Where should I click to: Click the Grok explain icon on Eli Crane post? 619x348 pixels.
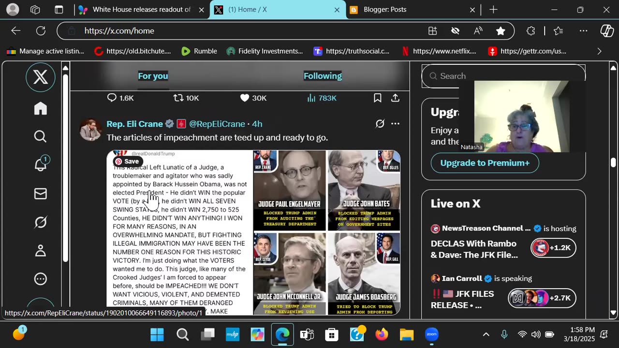tap(380, 124)
